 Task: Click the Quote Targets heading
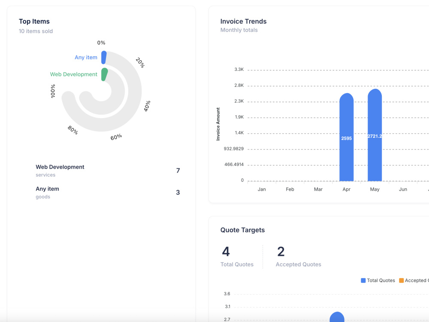click(243, 230)
